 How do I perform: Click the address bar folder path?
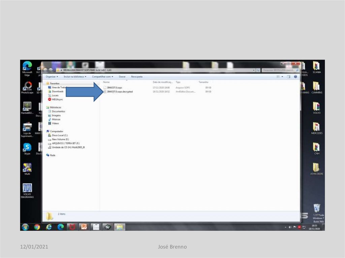pyautogui.click(x=87, y=70)
